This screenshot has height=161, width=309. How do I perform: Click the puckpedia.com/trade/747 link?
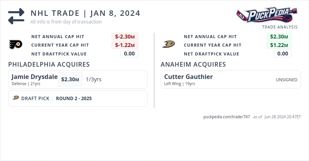[x=226, y=117]
